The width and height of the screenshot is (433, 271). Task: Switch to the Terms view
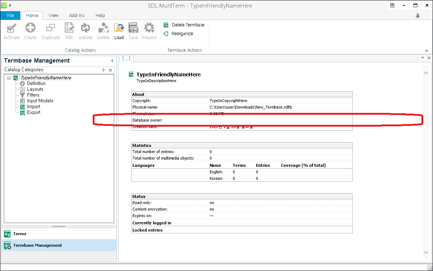coord(59,234)
